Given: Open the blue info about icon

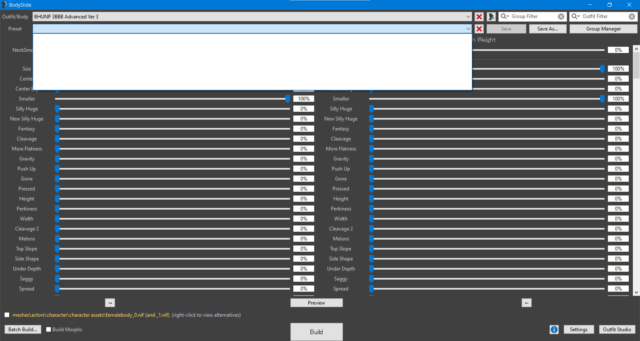Looking at the screenshot, I should 554,329.
